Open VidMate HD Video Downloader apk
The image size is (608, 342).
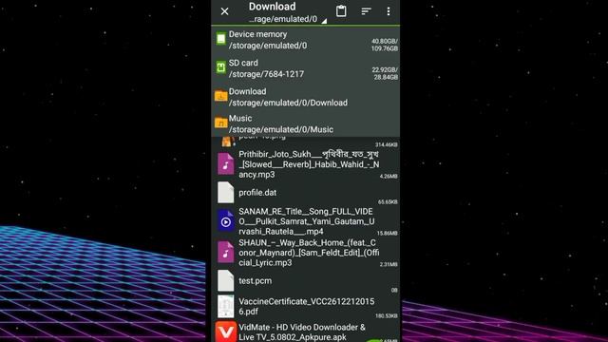click(x=306, y=332)
